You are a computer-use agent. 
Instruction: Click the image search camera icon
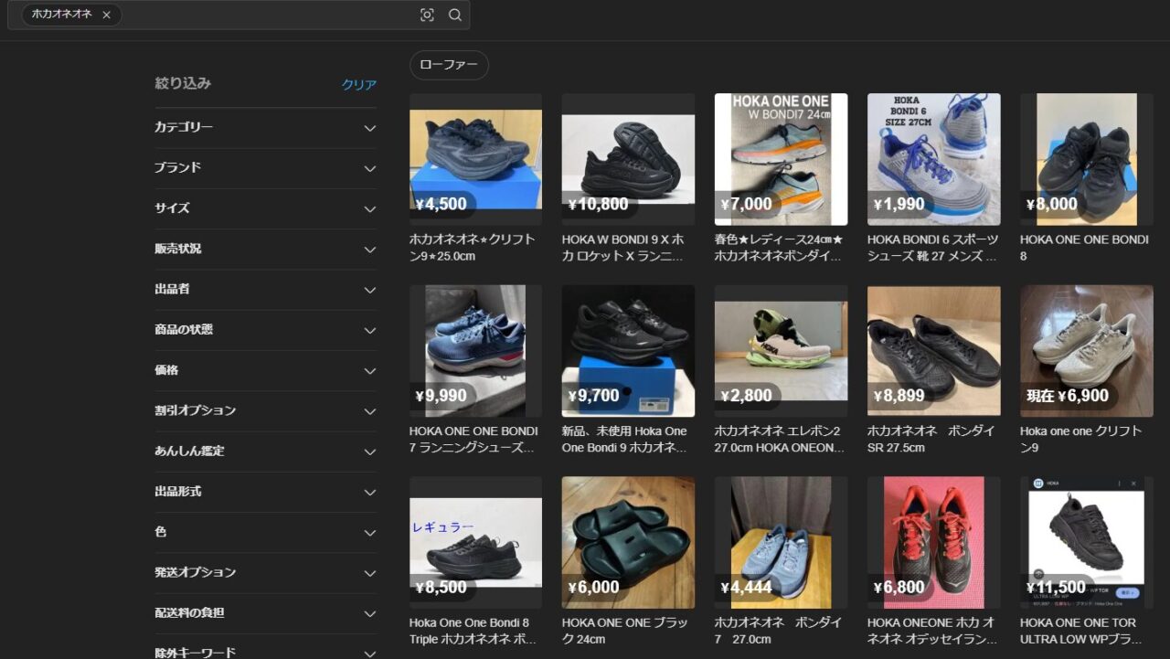[427, 15]
